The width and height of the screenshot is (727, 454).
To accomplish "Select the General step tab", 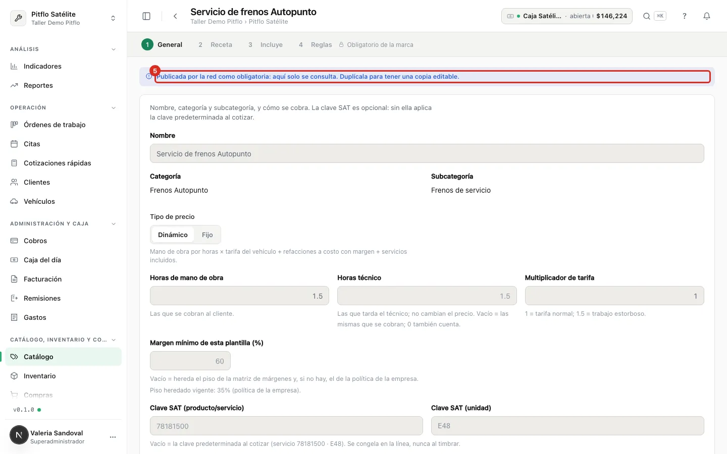I will [x=162, y=44].
